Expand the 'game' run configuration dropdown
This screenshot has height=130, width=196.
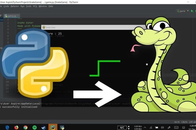(x=183, y=11)
